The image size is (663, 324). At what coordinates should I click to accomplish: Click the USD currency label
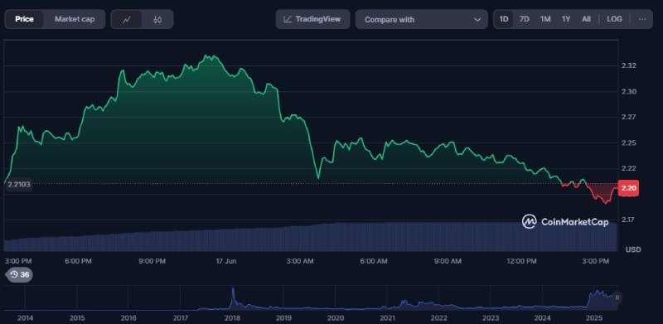pyautogui.click(x=633, y=249)
